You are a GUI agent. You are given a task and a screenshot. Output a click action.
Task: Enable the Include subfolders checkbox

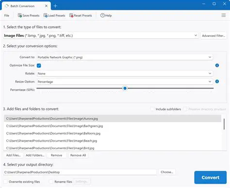tap(152, 109)
